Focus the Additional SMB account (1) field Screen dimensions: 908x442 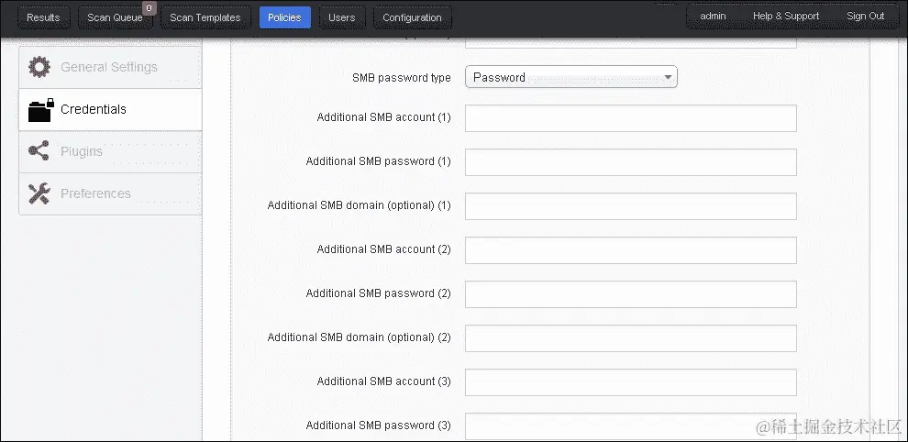(630, 118)
